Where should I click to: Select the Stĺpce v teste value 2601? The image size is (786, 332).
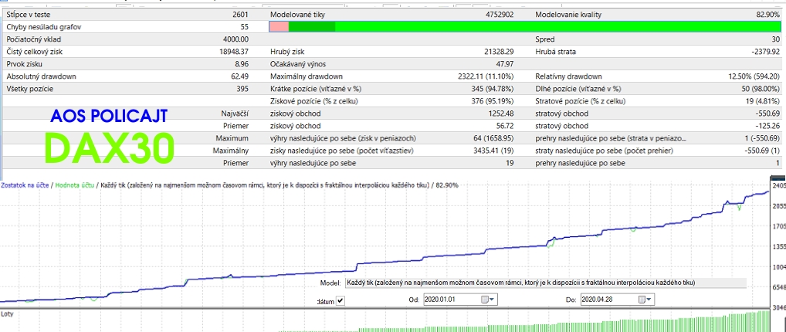240,15
